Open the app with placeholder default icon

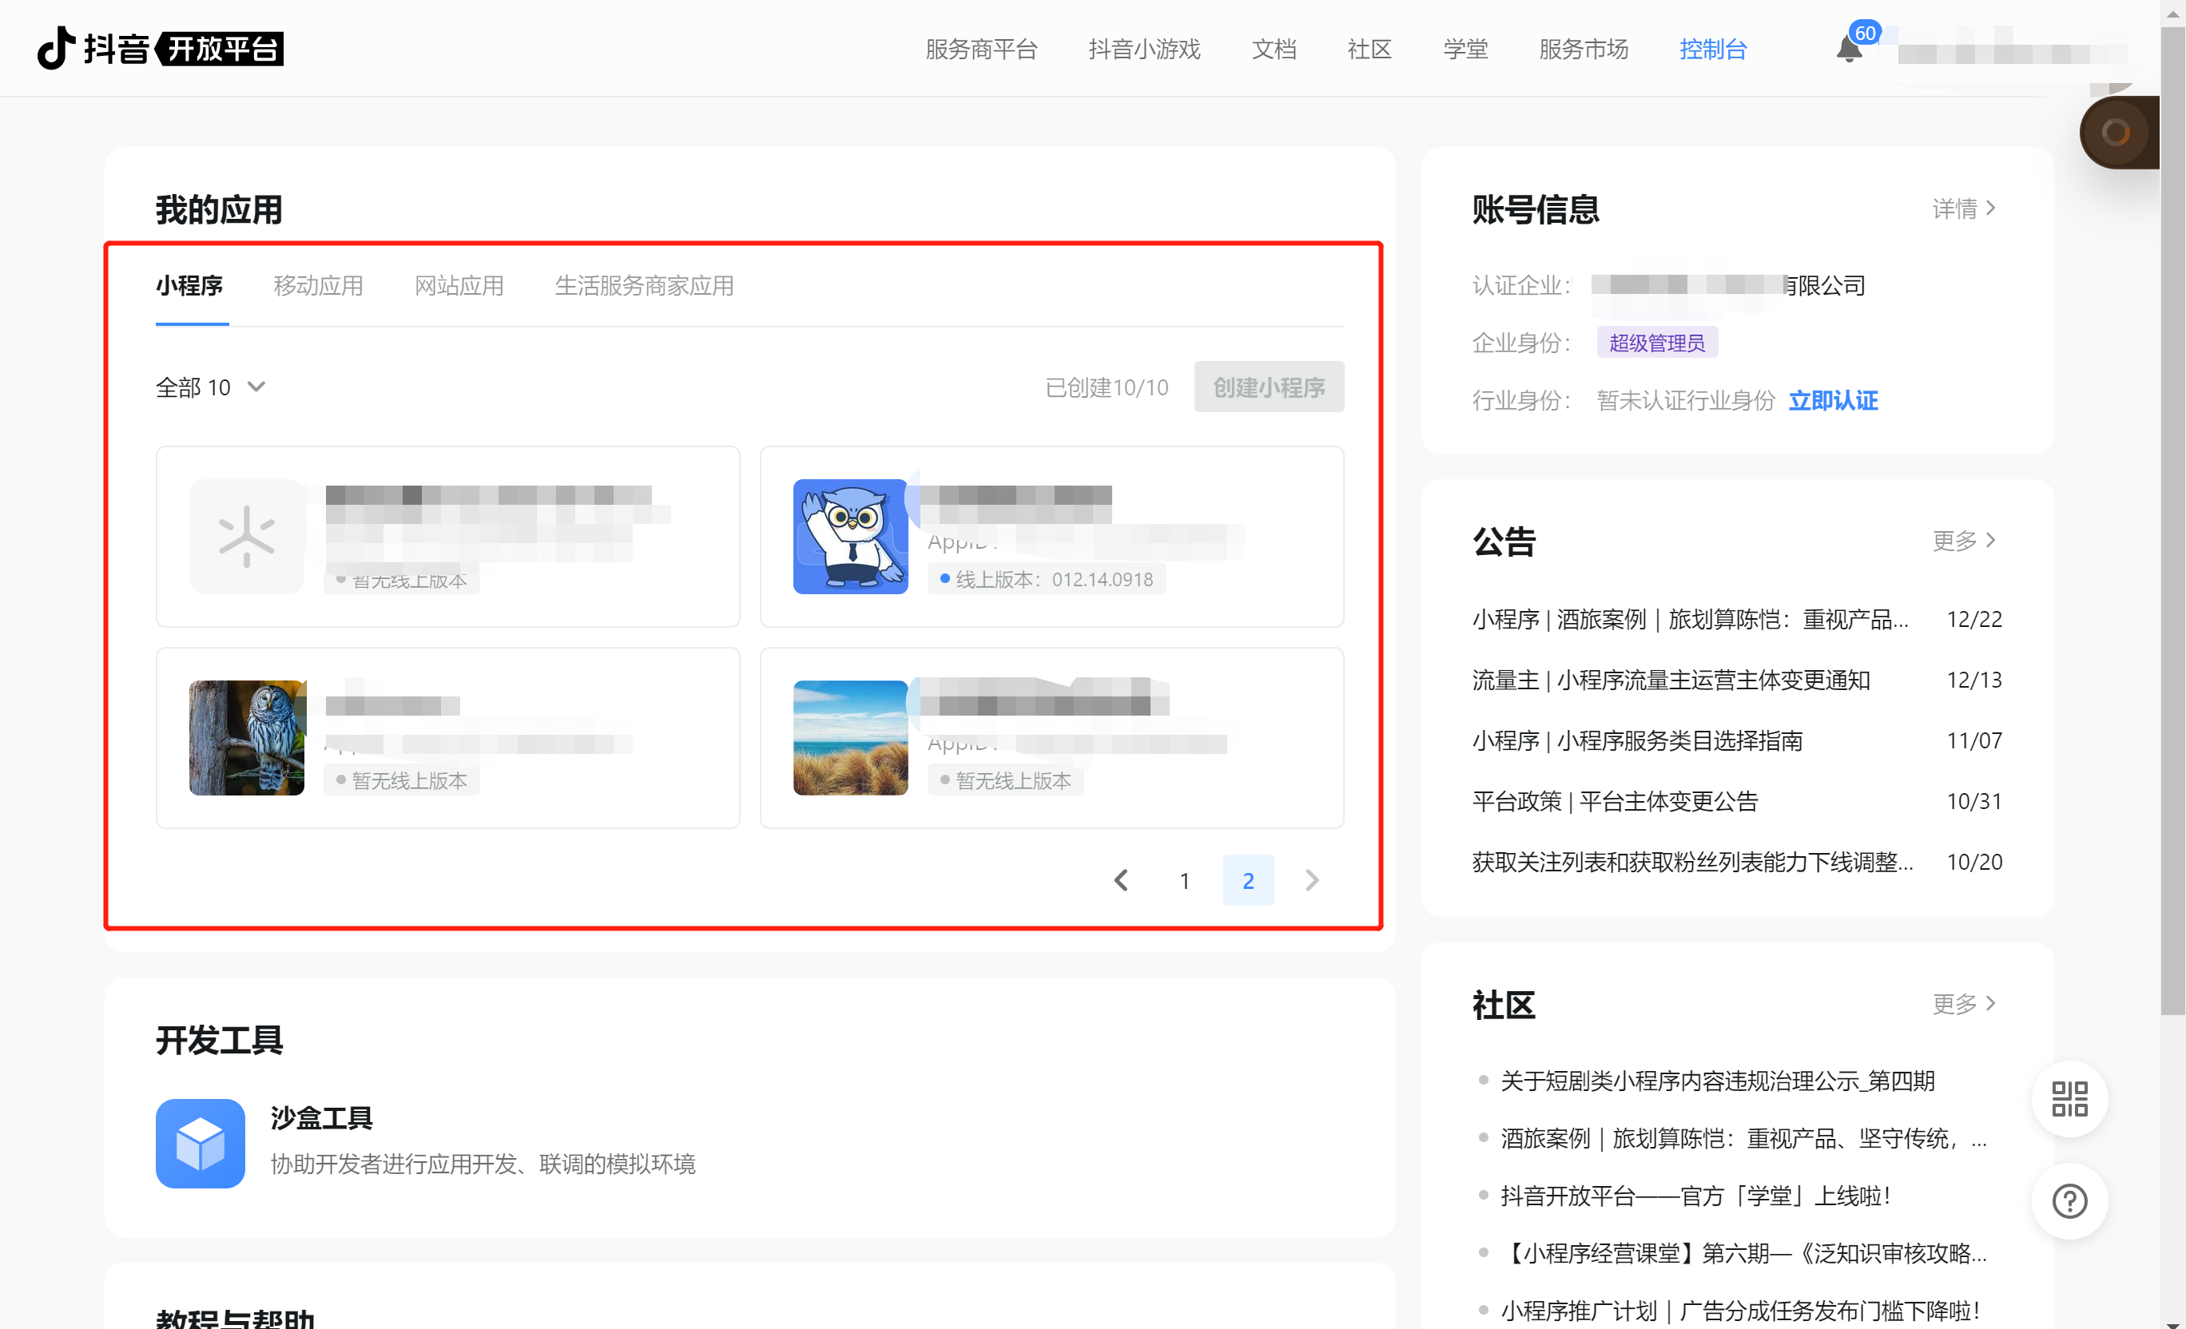(x=448, y=537)
